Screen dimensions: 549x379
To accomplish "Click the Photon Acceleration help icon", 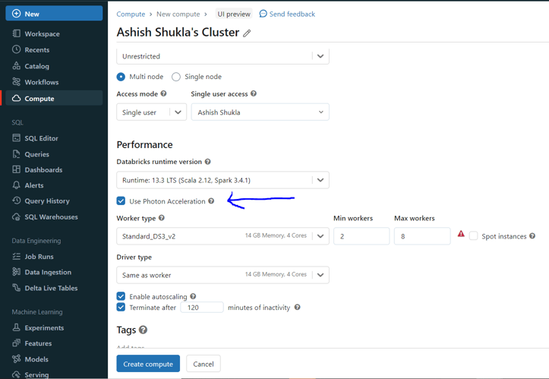I will click(x=211, y=201).
